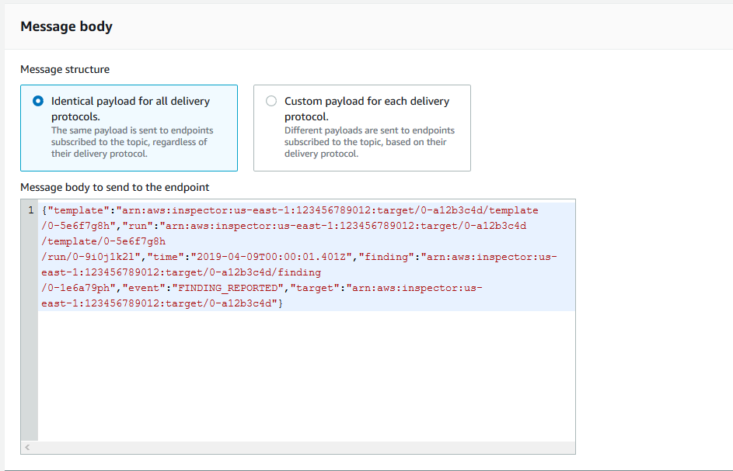Click the "run" key in the message body

(x=138, y=226)
